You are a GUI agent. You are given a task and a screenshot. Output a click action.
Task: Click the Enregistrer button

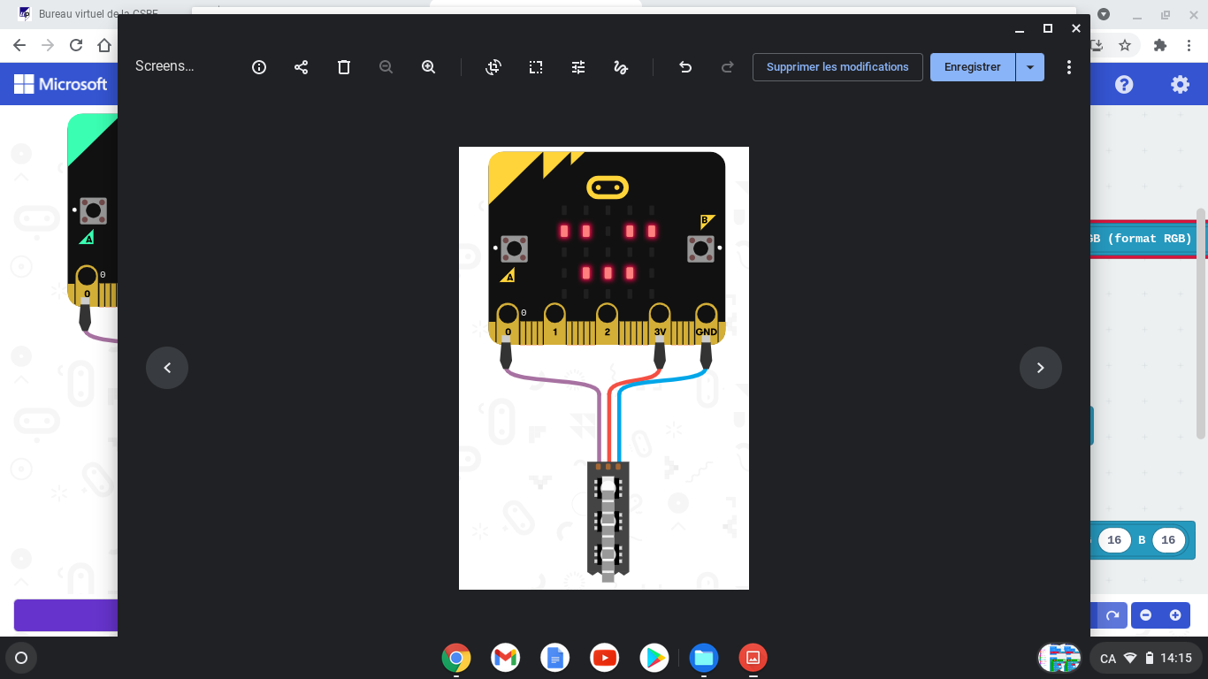[973, 67]
